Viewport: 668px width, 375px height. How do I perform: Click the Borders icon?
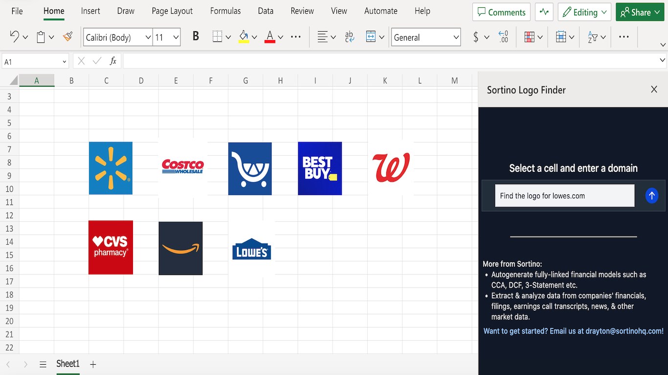[218, 37]
